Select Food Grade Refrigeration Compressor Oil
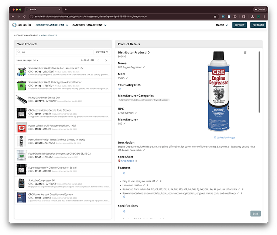The height and width of the screenshot is (235, 277). [x=63, y=155]
